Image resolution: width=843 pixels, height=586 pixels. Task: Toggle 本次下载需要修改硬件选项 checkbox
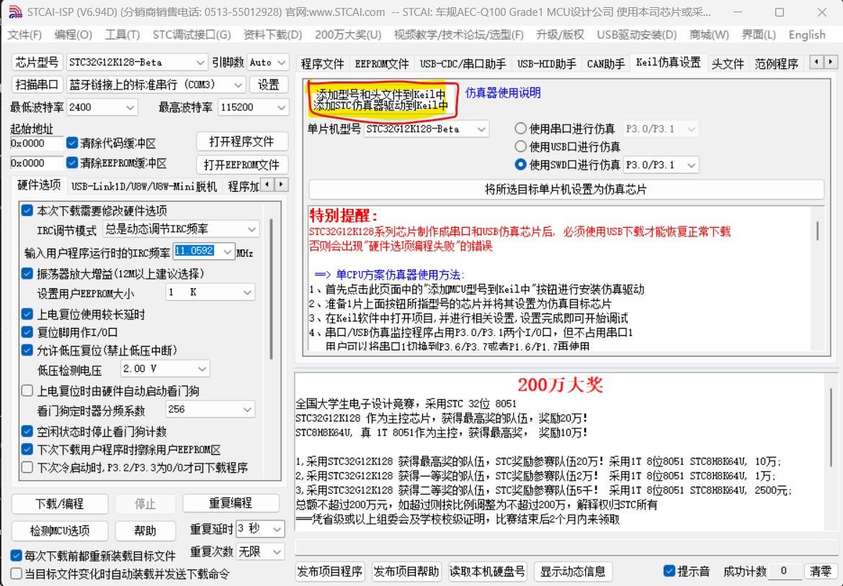tap(27, 210)
